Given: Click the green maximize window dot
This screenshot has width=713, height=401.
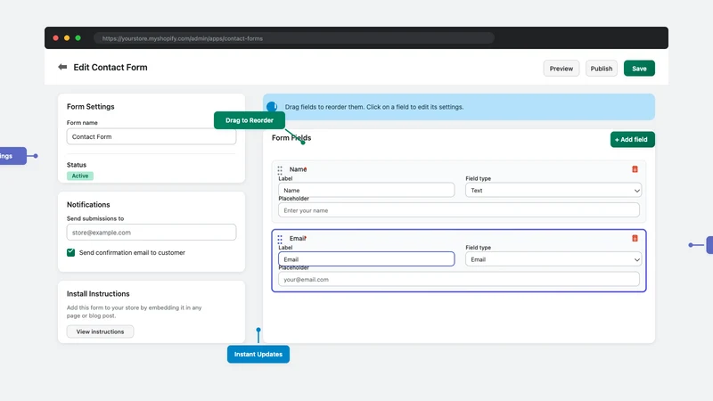Looking at the screenshot, I should [78, 38].
